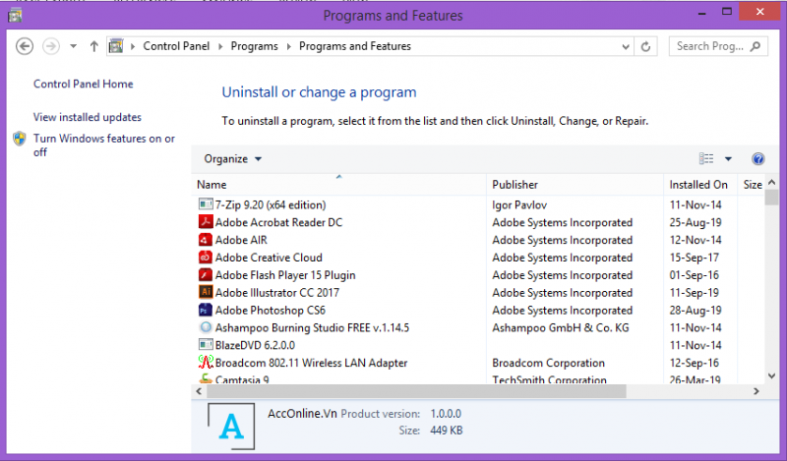Sort by the Name column header

tap(338, 185)
